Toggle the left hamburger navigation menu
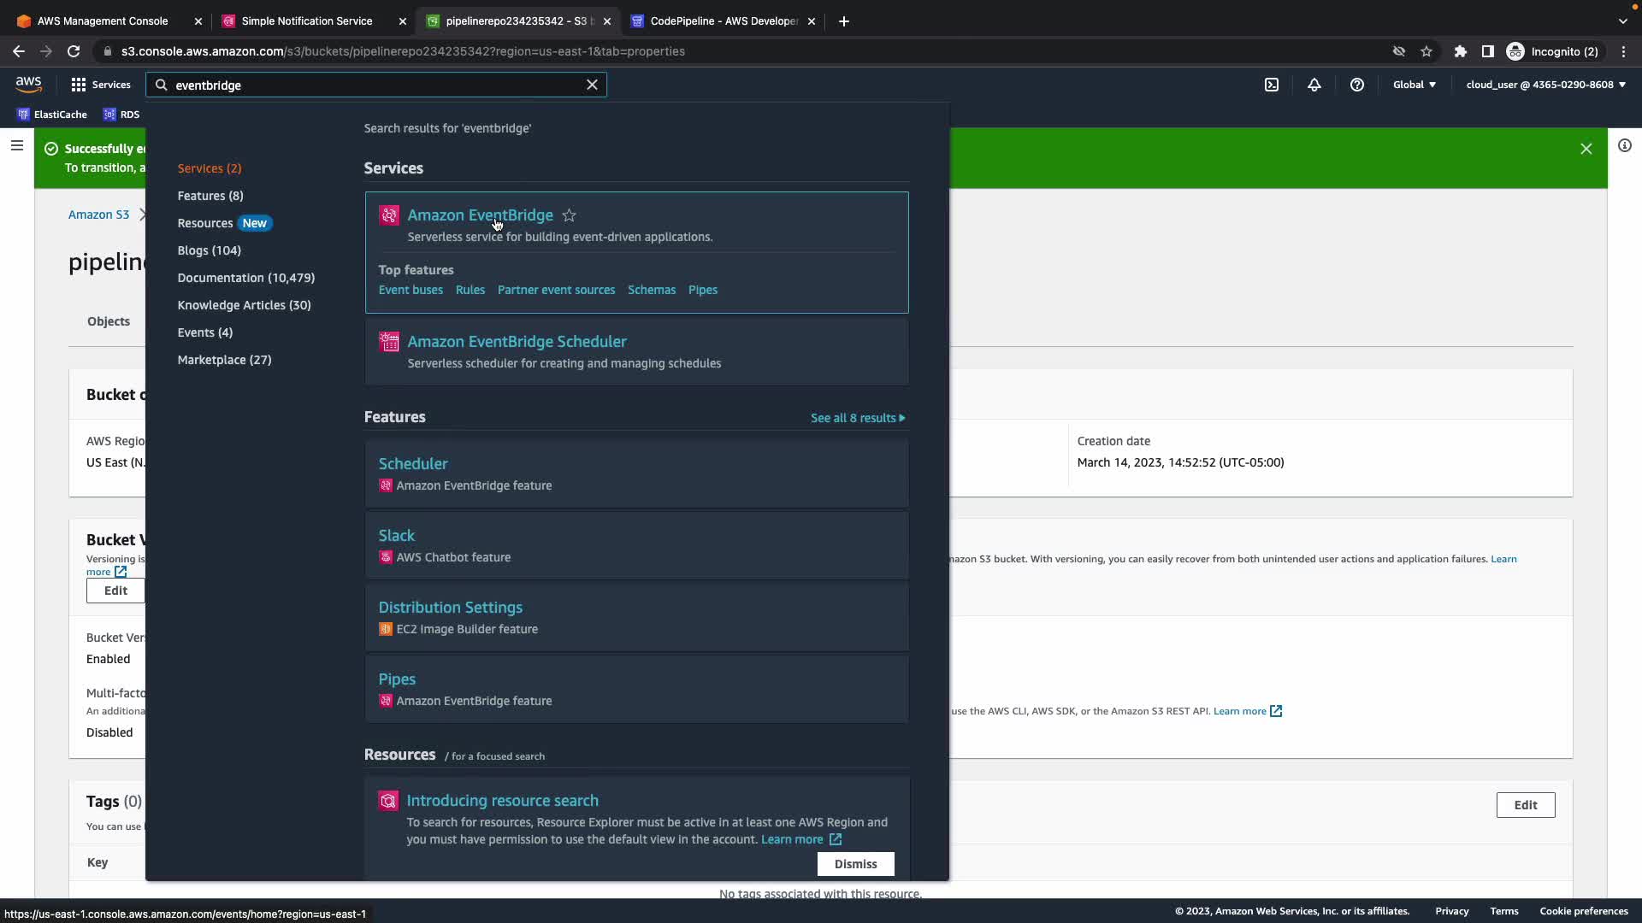1642x923 pixels. (16, 146)
